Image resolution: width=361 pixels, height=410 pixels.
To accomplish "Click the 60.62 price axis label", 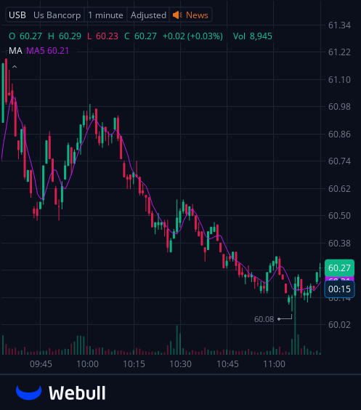I will pos(339,188).
